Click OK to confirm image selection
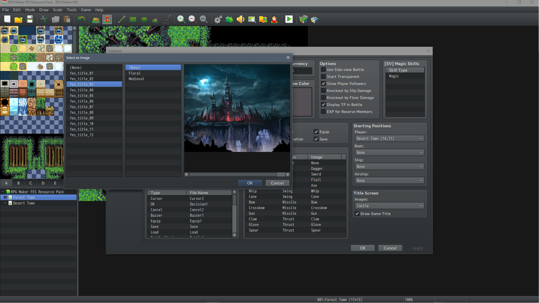 coord(250,183)
